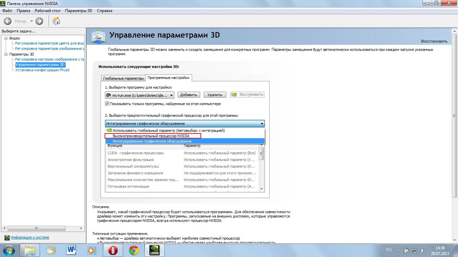Choose Интегрированное графическое оборудование list option
Screen dimensions: 458x257
pyautogui.click(x=185, y=141)
